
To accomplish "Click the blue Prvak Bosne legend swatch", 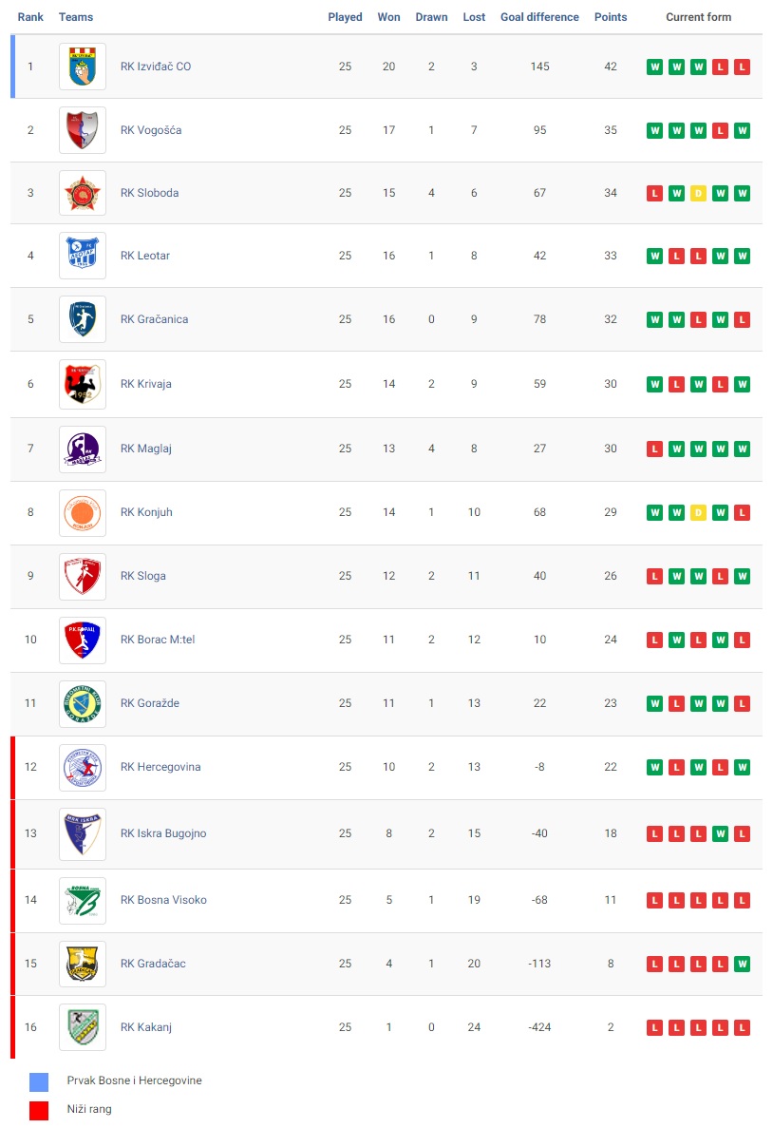I will [39, 1082].
